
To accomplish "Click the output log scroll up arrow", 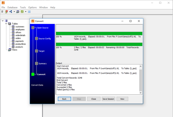I will (141, 66).
